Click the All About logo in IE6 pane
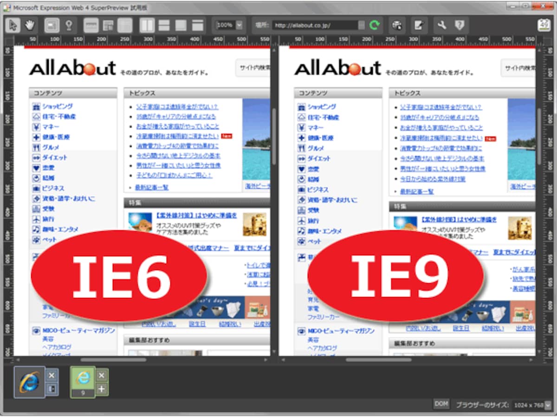The width and height of the screenshot is (557, 417). click(72, 68)
